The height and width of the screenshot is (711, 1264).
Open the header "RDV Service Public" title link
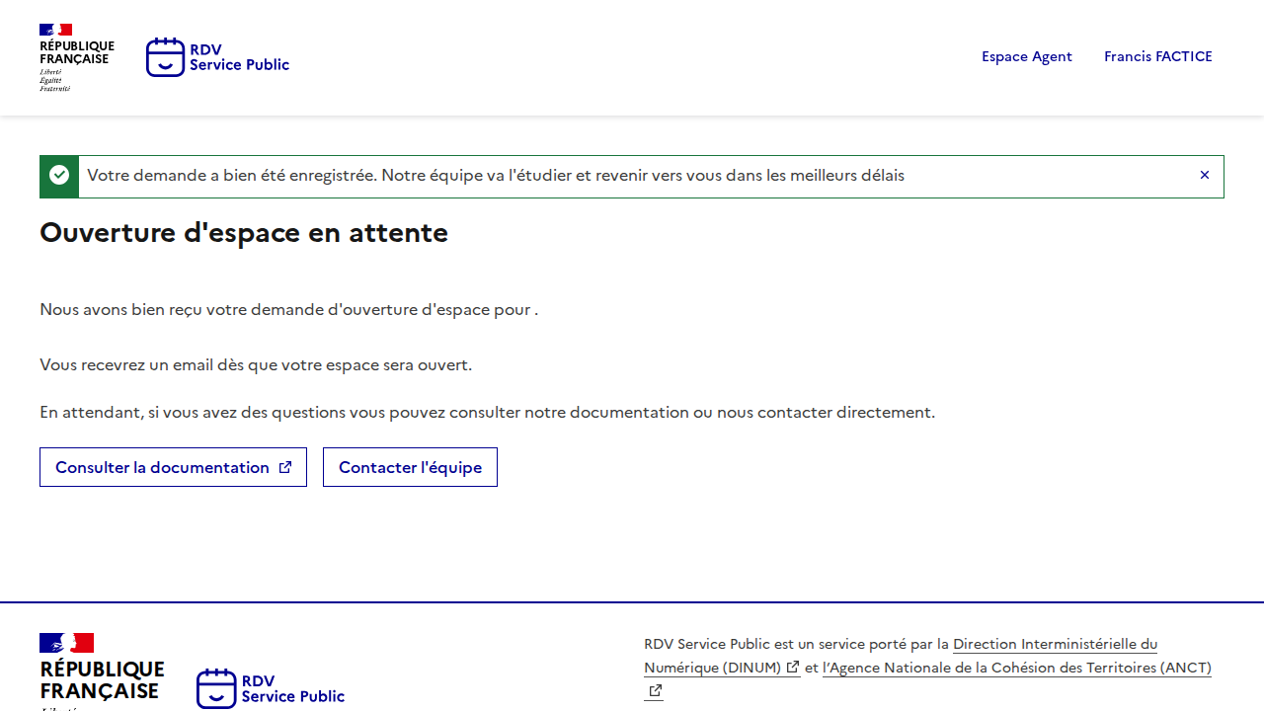tap(239, 57)
